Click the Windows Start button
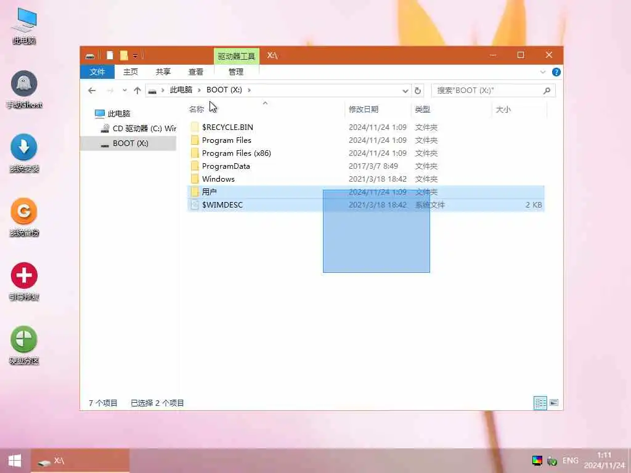631x473 pixels. pyautogui.click(x=15, y=461)
